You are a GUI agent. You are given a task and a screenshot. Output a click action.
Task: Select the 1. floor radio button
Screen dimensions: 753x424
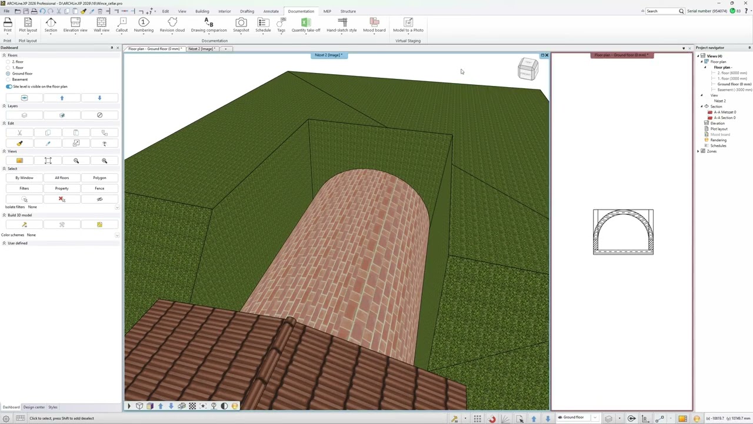pyautogui.click(x=8, y=68)
